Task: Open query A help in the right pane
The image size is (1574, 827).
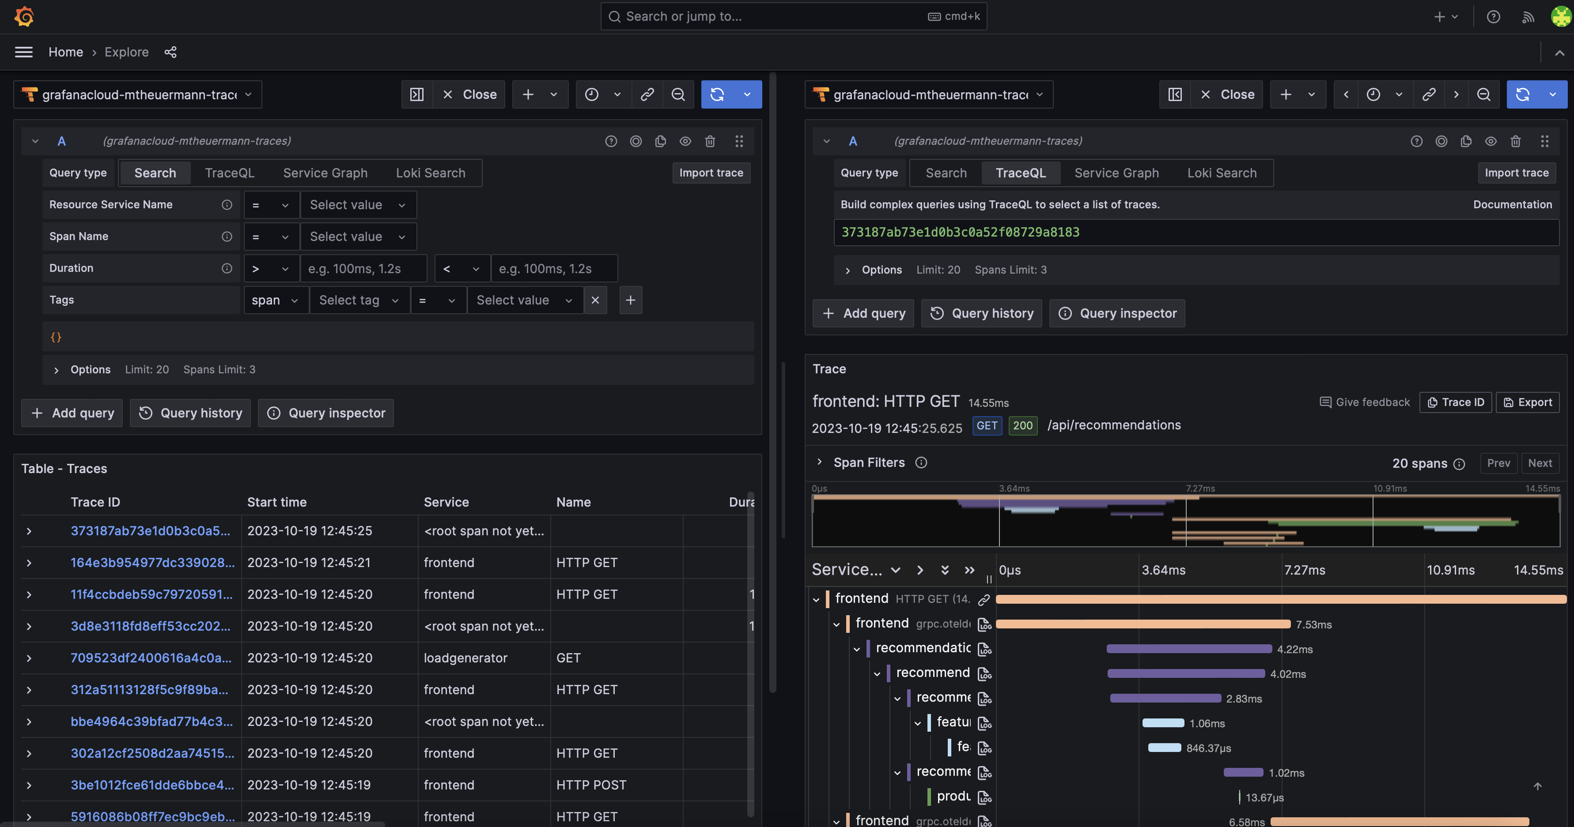Action: pyautogui.click(x=1416, y=141)
